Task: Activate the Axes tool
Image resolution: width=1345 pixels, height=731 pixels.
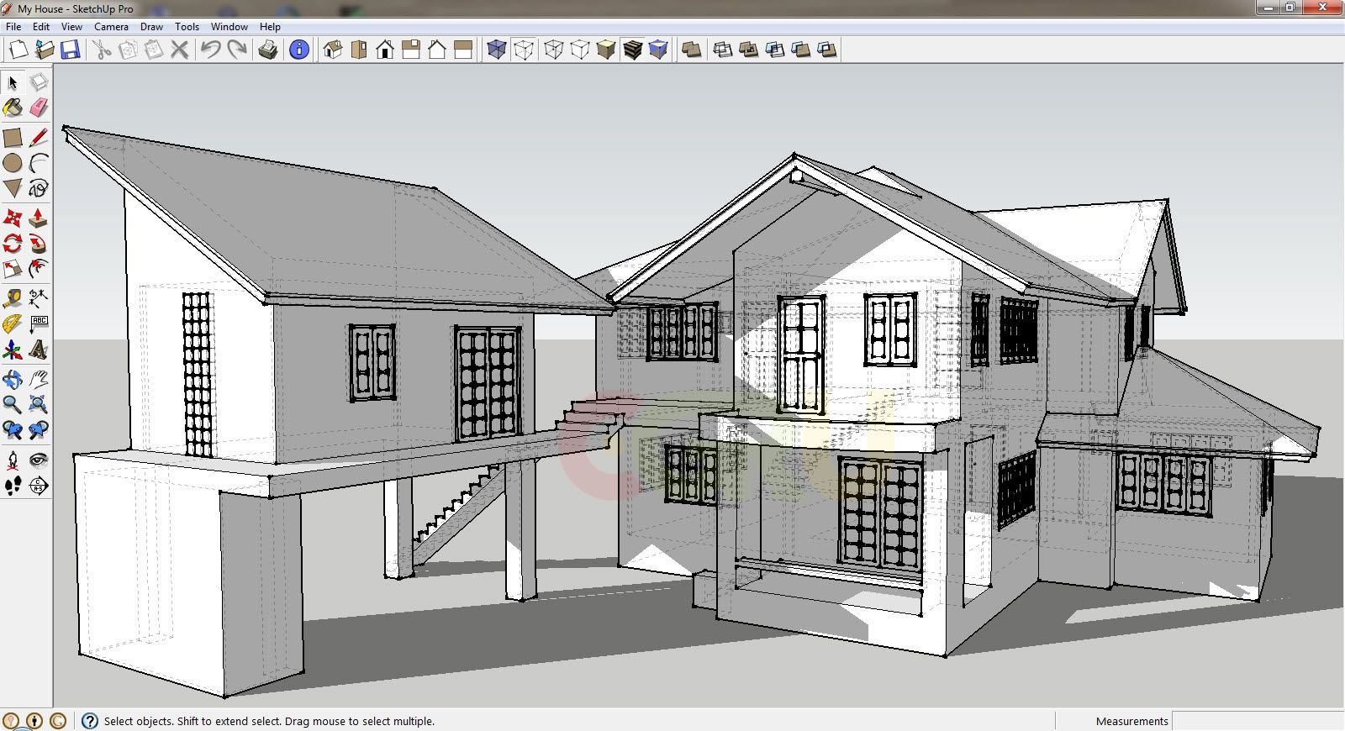Action: point(13,349)
